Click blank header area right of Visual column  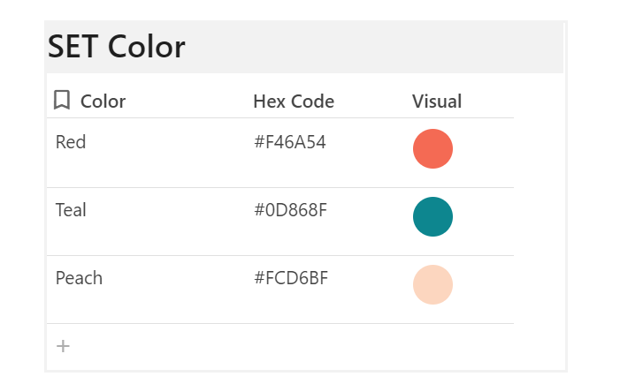coord(538,102)
